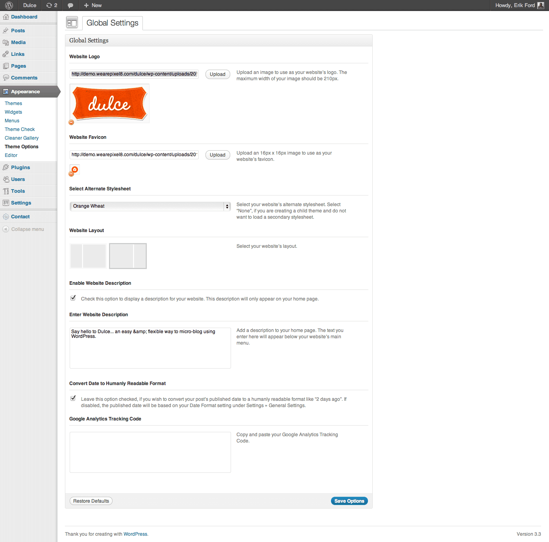
Task: Disable the humanly readable date checkbox
Action: 73,398
